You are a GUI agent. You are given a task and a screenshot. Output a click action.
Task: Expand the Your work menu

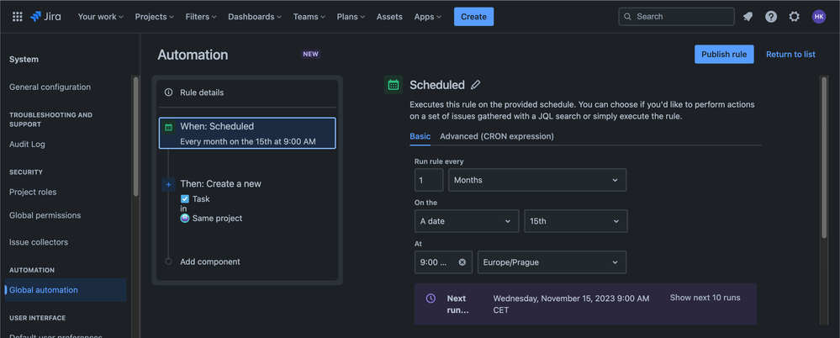pos(101,17)
